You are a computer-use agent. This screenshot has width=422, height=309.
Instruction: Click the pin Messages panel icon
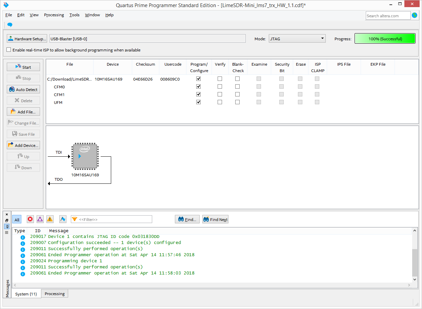6,226
